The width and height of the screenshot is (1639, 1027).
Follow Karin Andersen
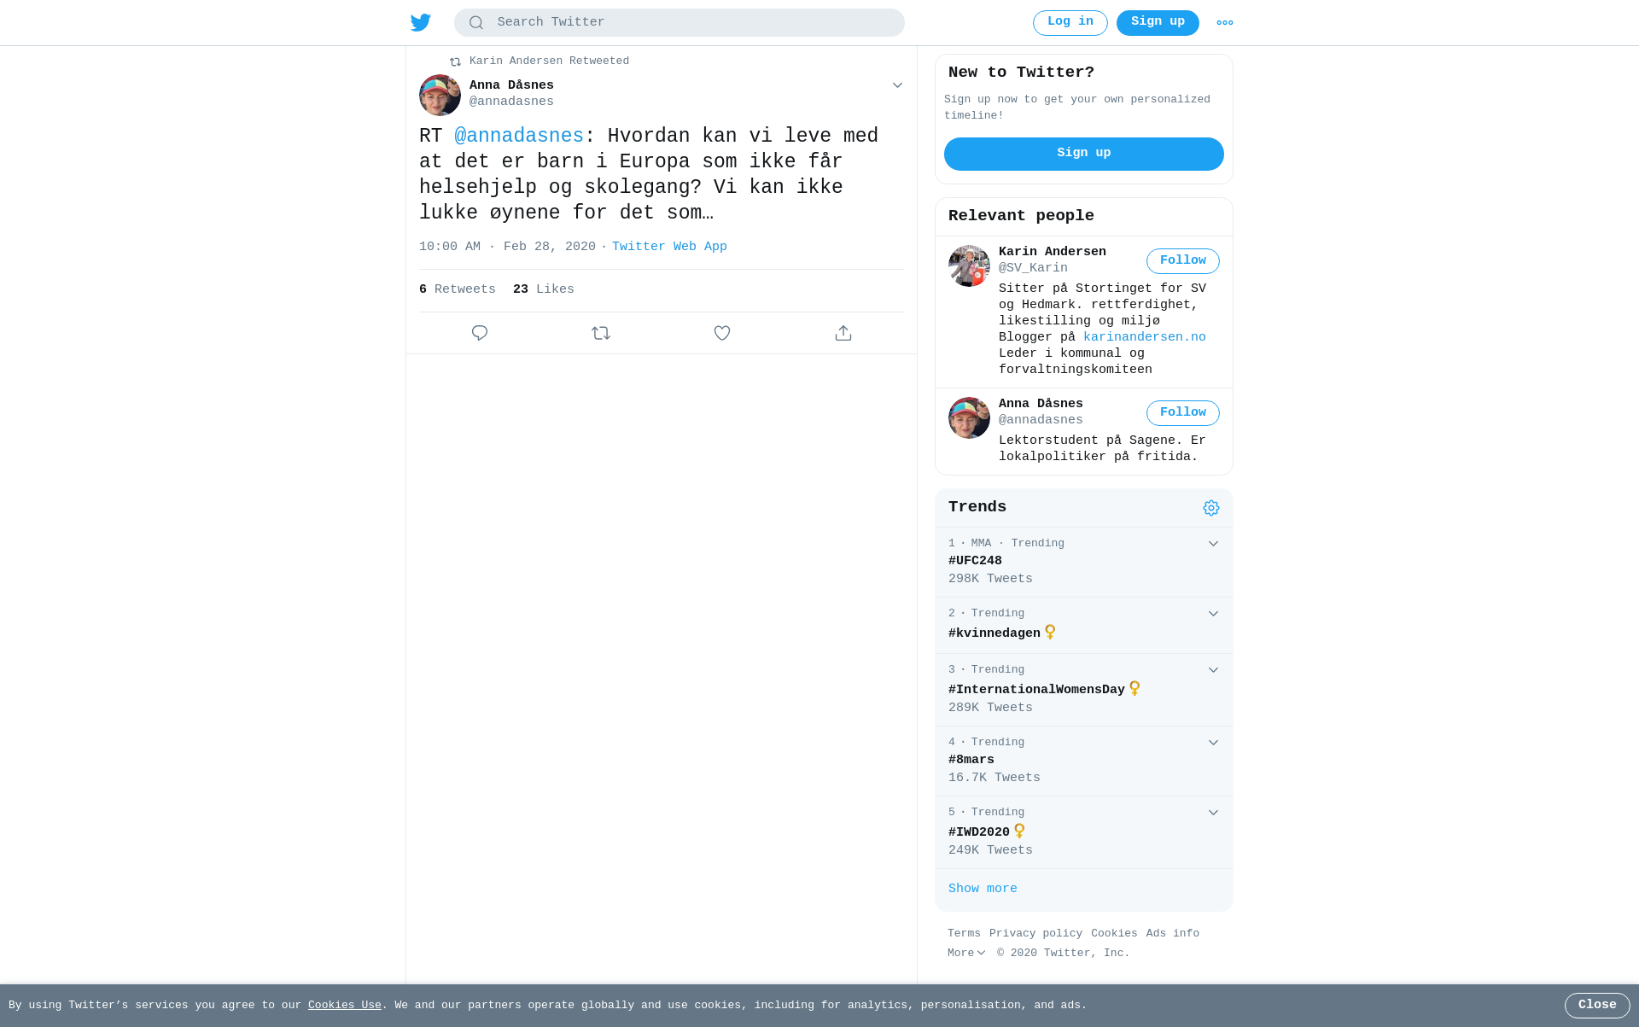click(x=1183, y=261)
